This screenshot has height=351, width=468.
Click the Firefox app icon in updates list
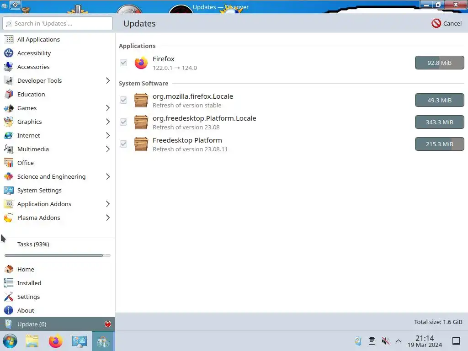coord(141,63)
